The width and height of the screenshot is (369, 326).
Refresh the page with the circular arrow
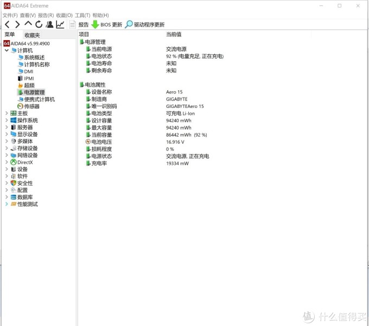(39, 24)
